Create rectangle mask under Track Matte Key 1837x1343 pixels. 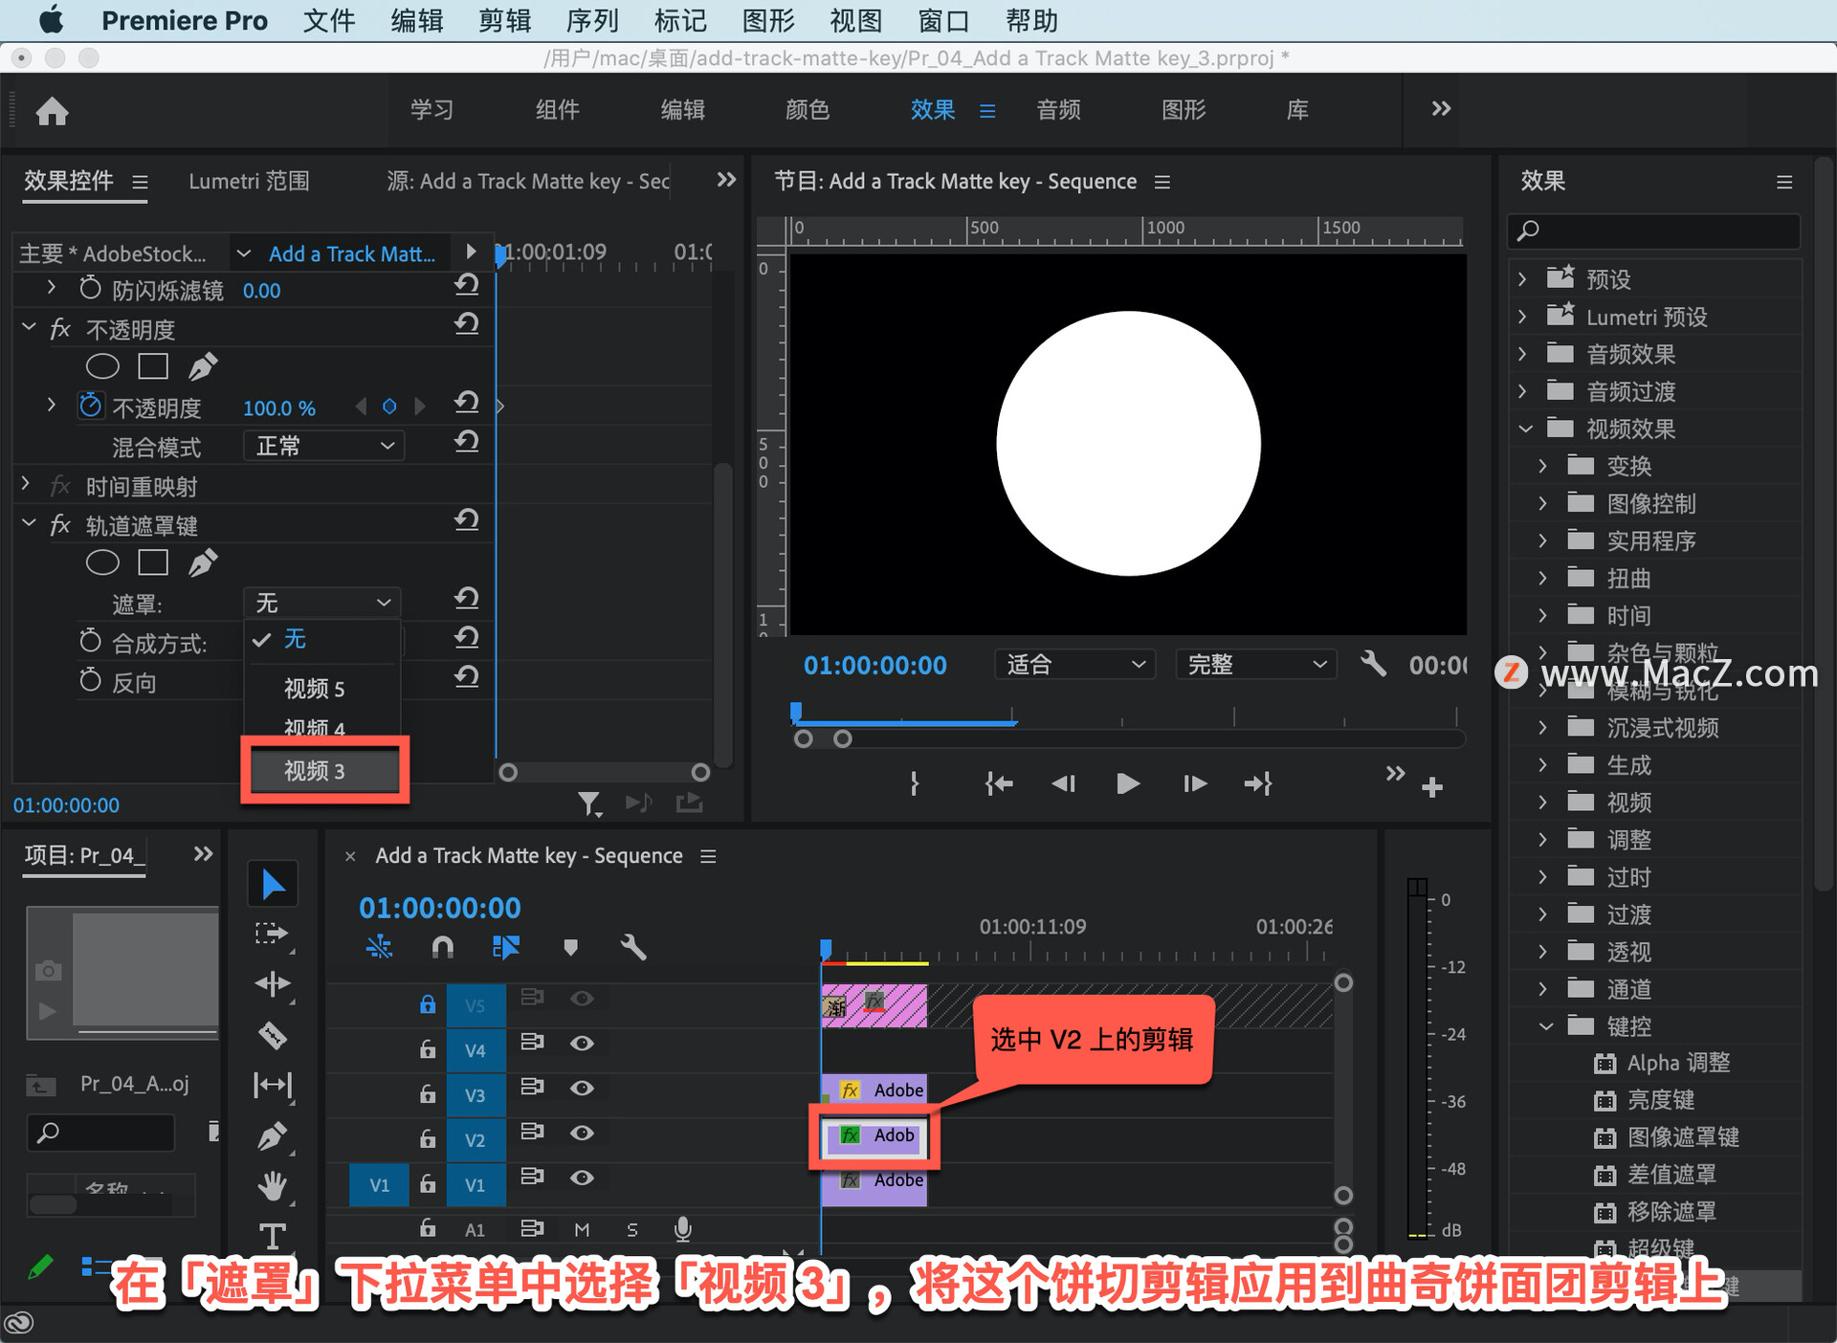click(153, 562)
